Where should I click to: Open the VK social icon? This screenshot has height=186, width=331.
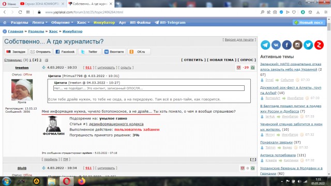(x=276, y=45)
